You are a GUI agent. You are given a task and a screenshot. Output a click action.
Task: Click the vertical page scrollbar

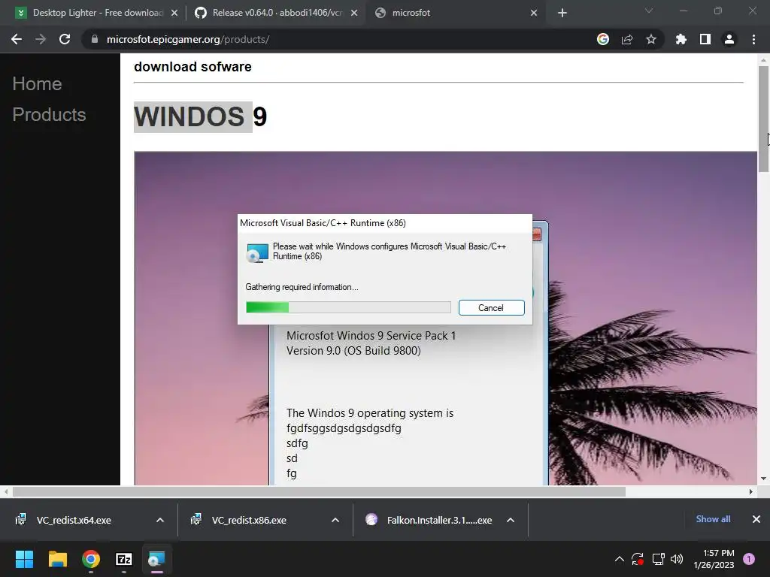click(x=763, y=119)
